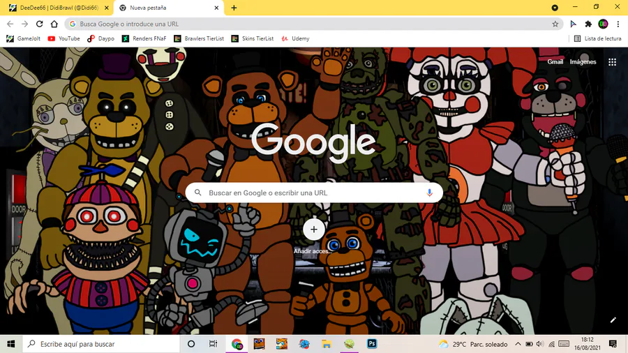Open Photoshop from the taskbar

point(372,344)
